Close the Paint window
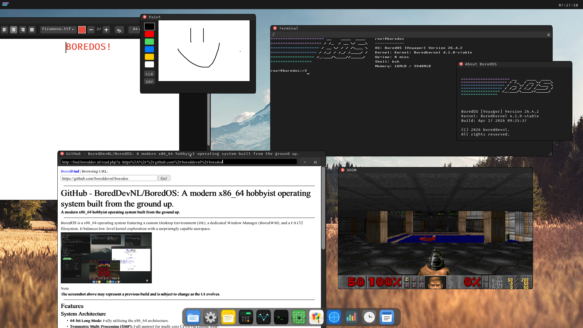The height and width of the screenshot is (328, 583). click(x=145, y=17)
